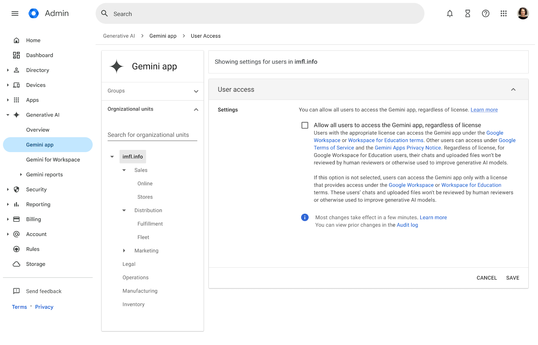Collapse the Sales unit arrow
The height and width of the screenshot is (345, 538).
click(124, 170)
